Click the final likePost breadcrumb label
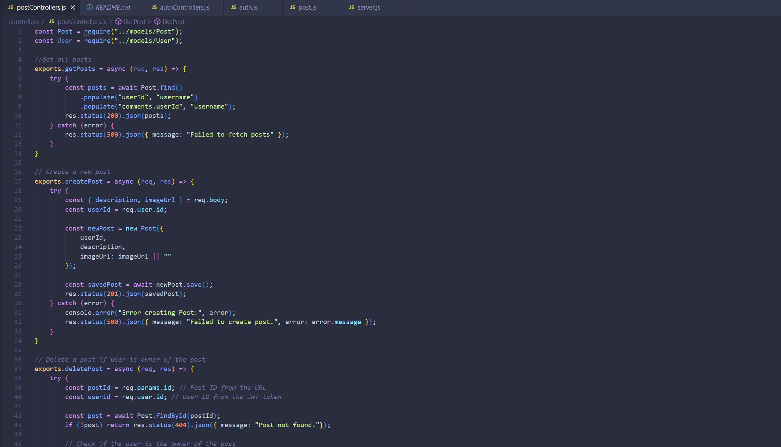 pos(173,22)
